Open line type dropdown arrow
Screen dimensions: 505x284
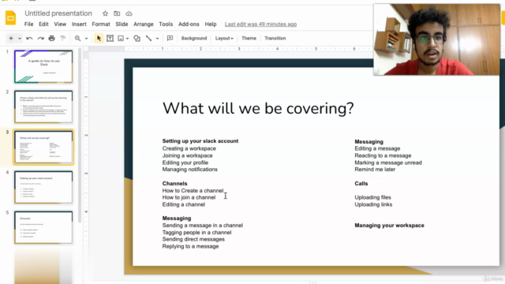point(158,39)
